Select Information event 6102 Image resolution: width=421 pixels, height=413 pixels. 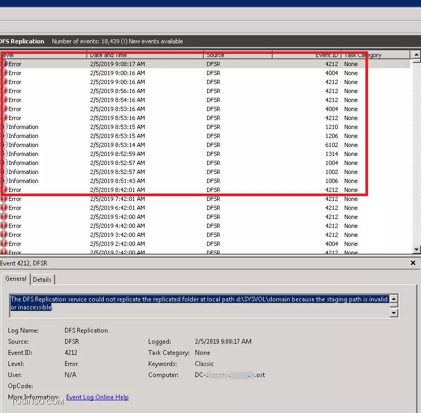[205, 145]
